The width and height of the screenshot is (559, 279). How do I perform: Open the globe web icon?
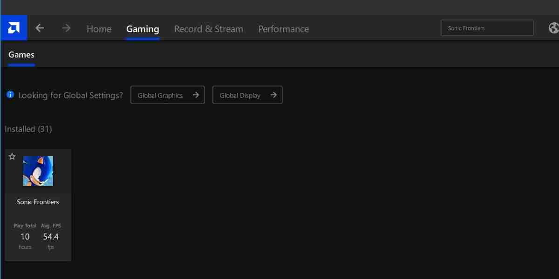(x=553, y=27)
